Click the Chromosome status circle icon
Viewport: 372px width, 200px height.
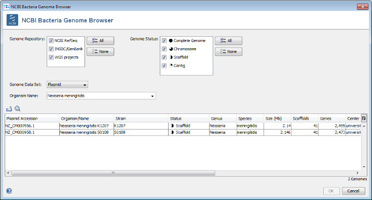click(x=171, y=49)
